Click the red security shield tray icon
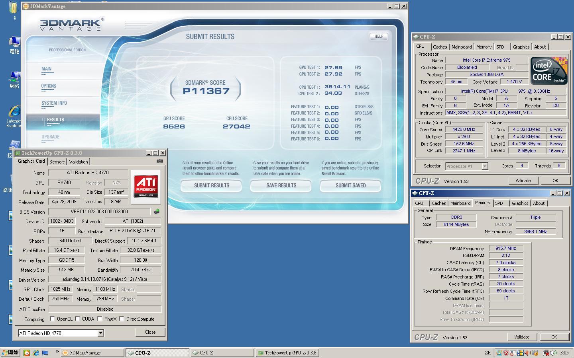The width and height of the screenshot is (574, 358). [x=506, y=353]
